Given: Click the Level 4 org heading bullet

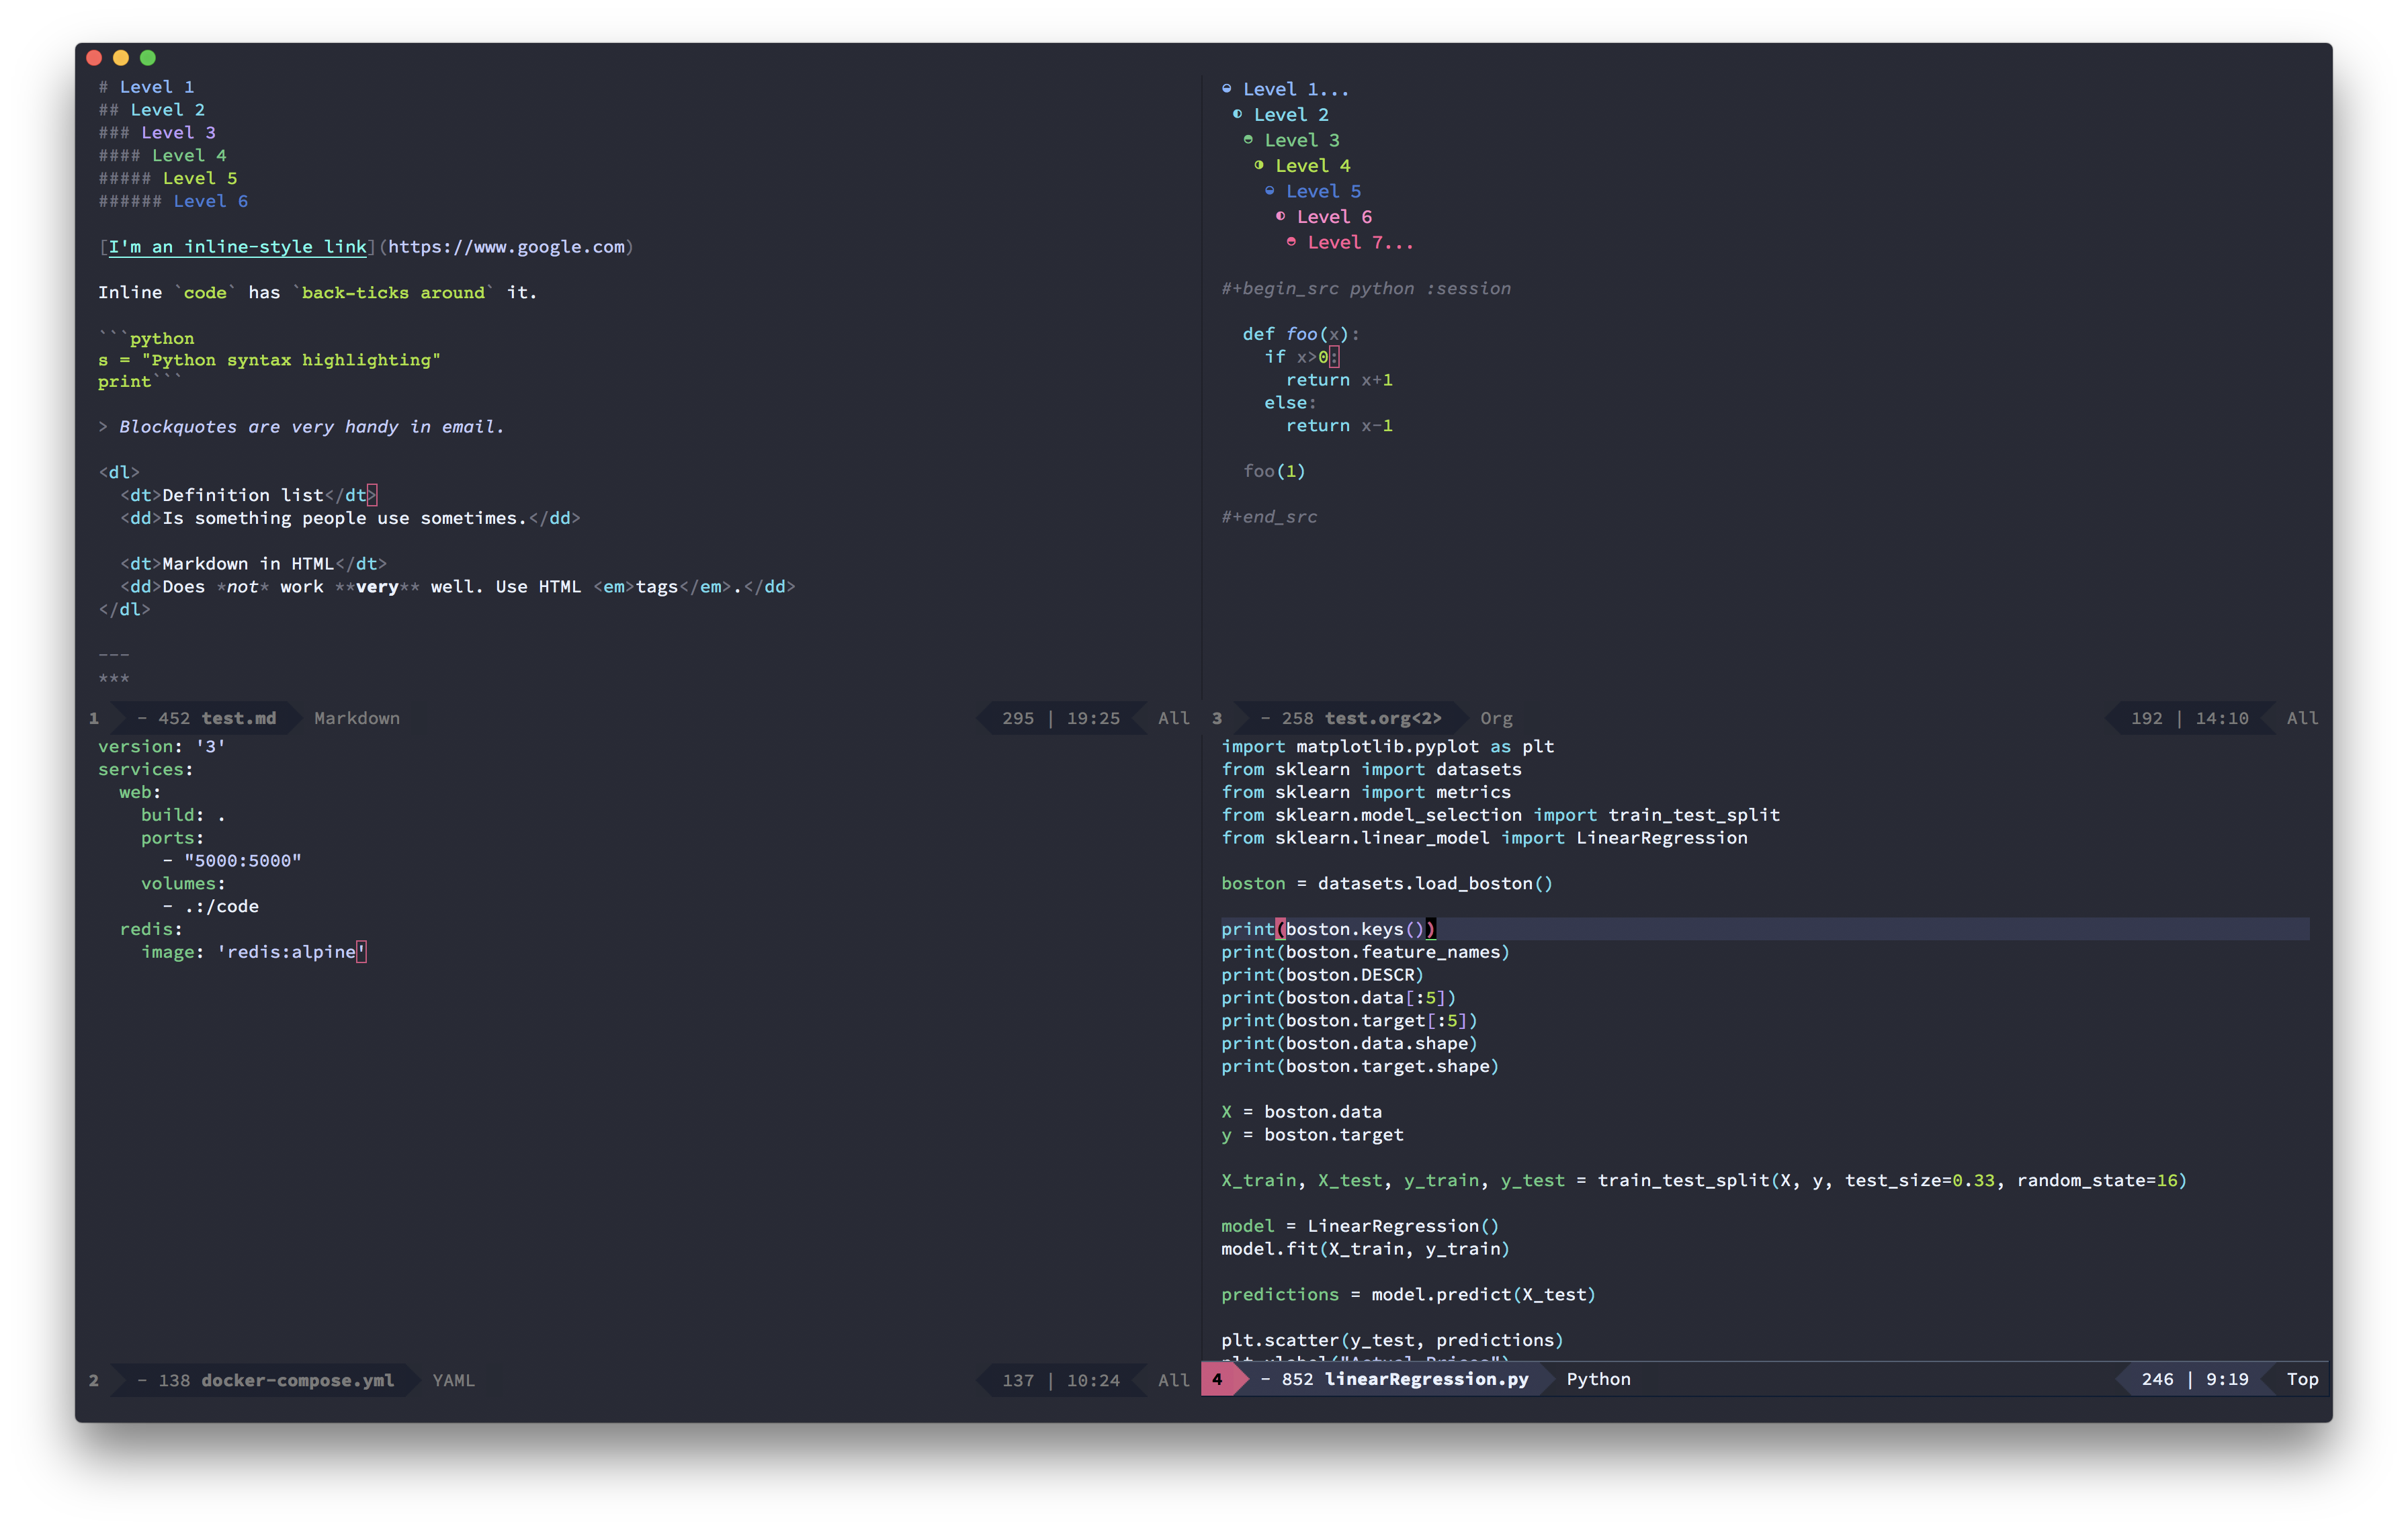Looking at the screenshot, I should pos(1259,165).
